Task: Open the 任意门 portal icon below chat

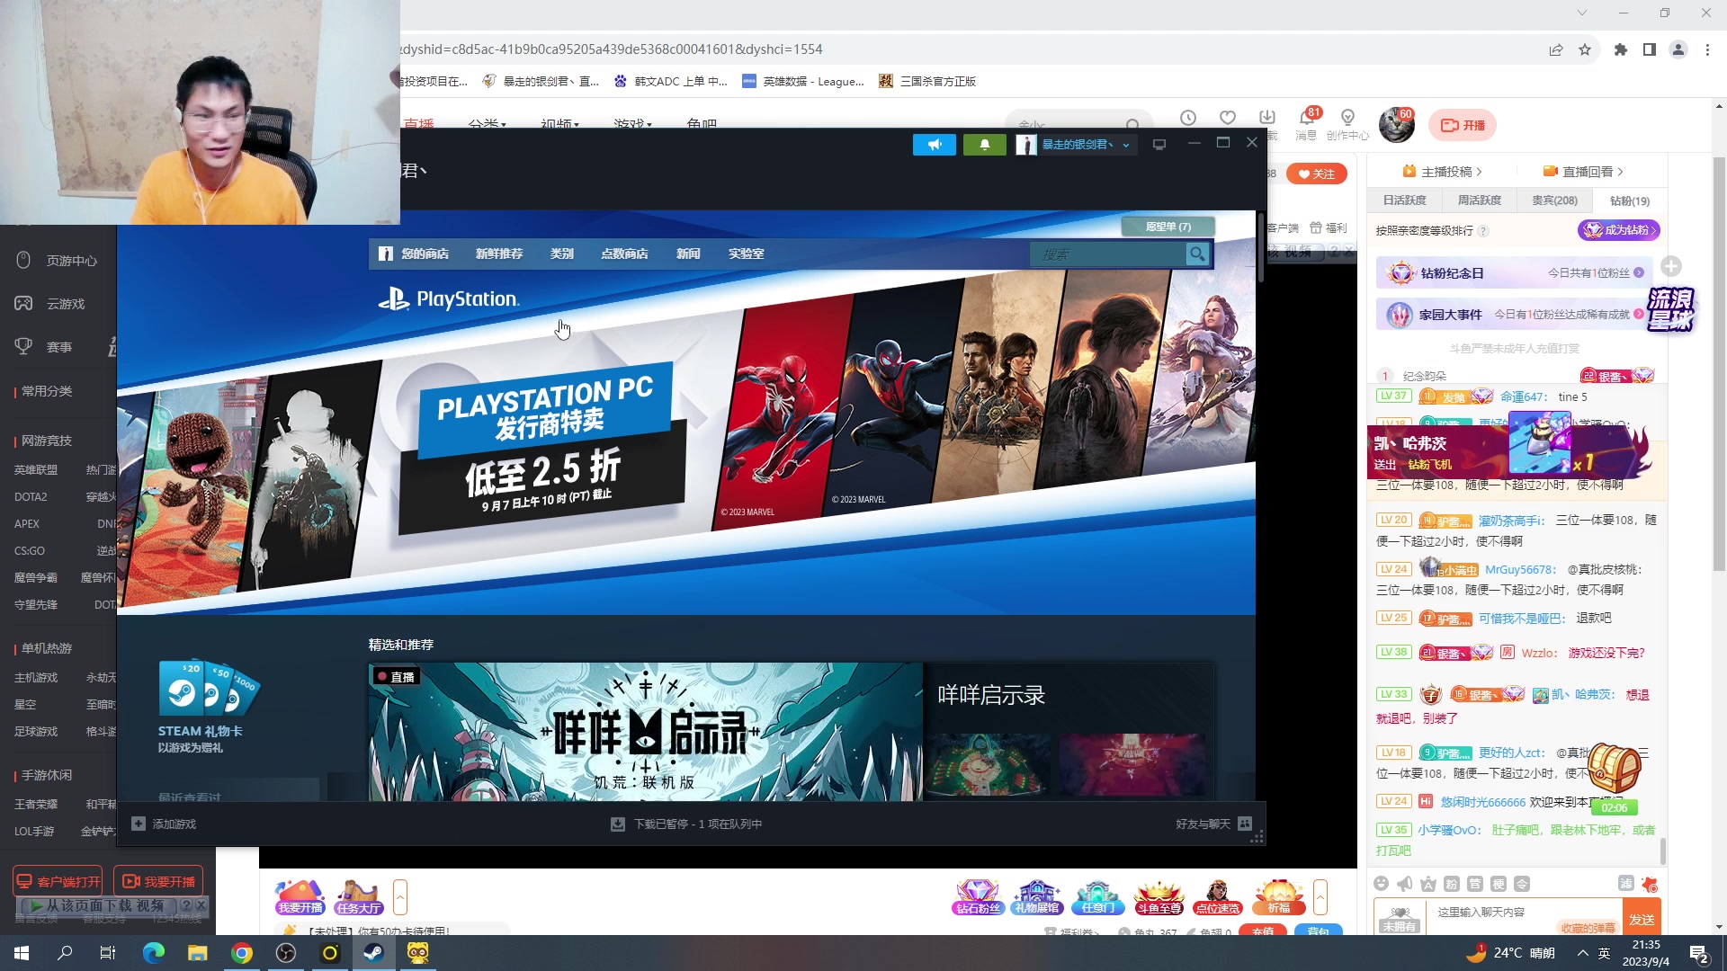Action: pyautogui.click(x=1098, y=896)
